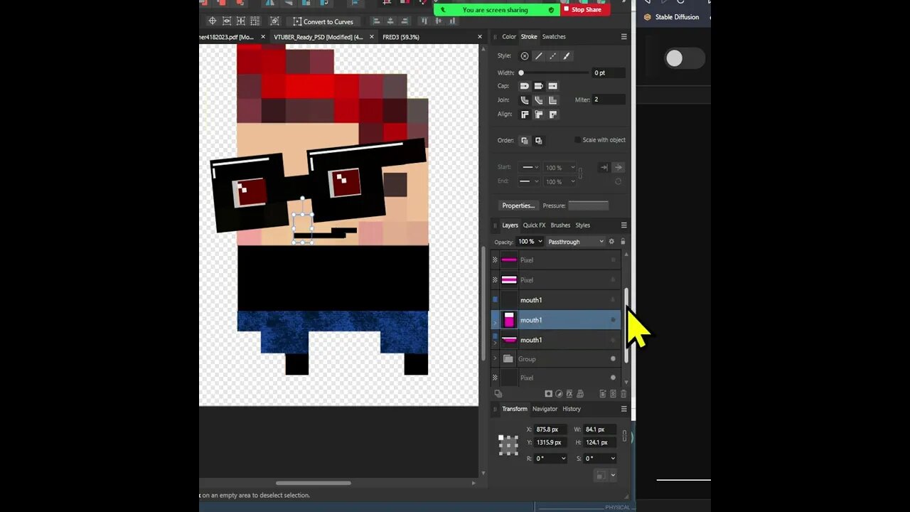Open the End arrowhead style dropdown
Image resolution: width=910 pixels, height=512 pixels.
[x=529, y=182]
